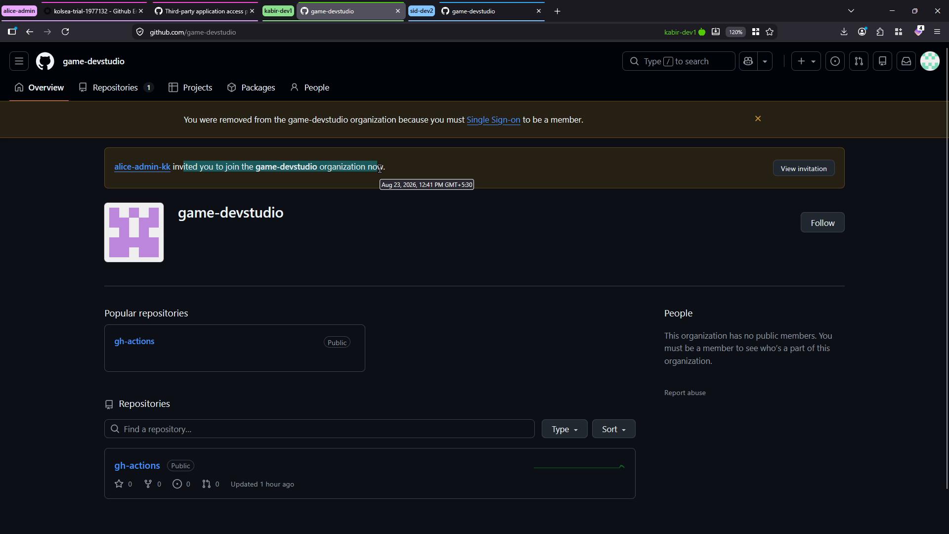Expand the Sort dropdown
Image resolution: width=949 pixels, height=534 pixels.
pyautogui.click(x=613, y=429)
